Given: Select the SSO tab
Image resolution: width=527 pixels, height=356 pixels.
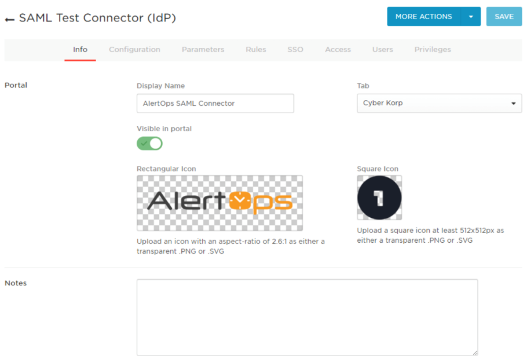Looking at the screenshot, I should tap(295, 49).
